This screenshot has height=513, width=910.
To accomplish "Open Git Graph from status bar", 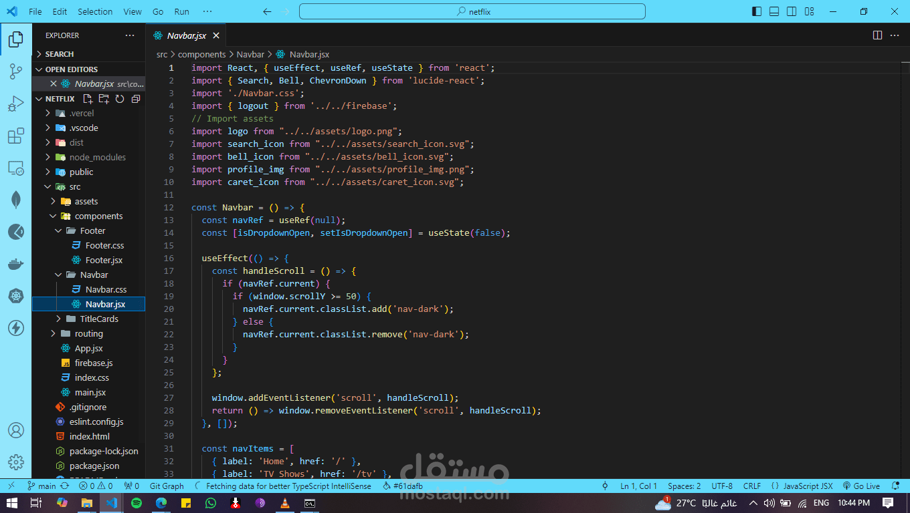I will (167, 486).
